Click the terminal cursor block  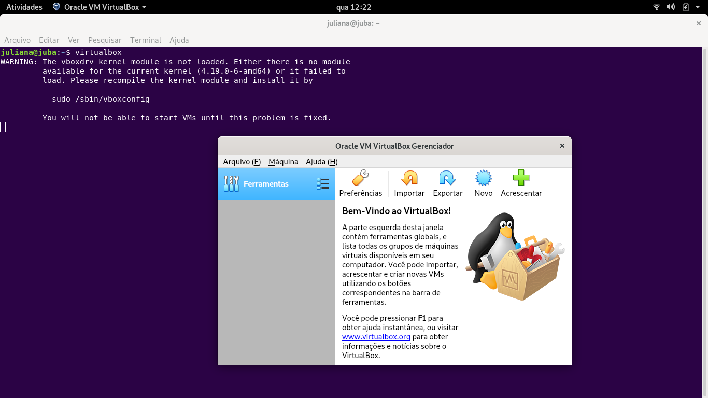3,127
